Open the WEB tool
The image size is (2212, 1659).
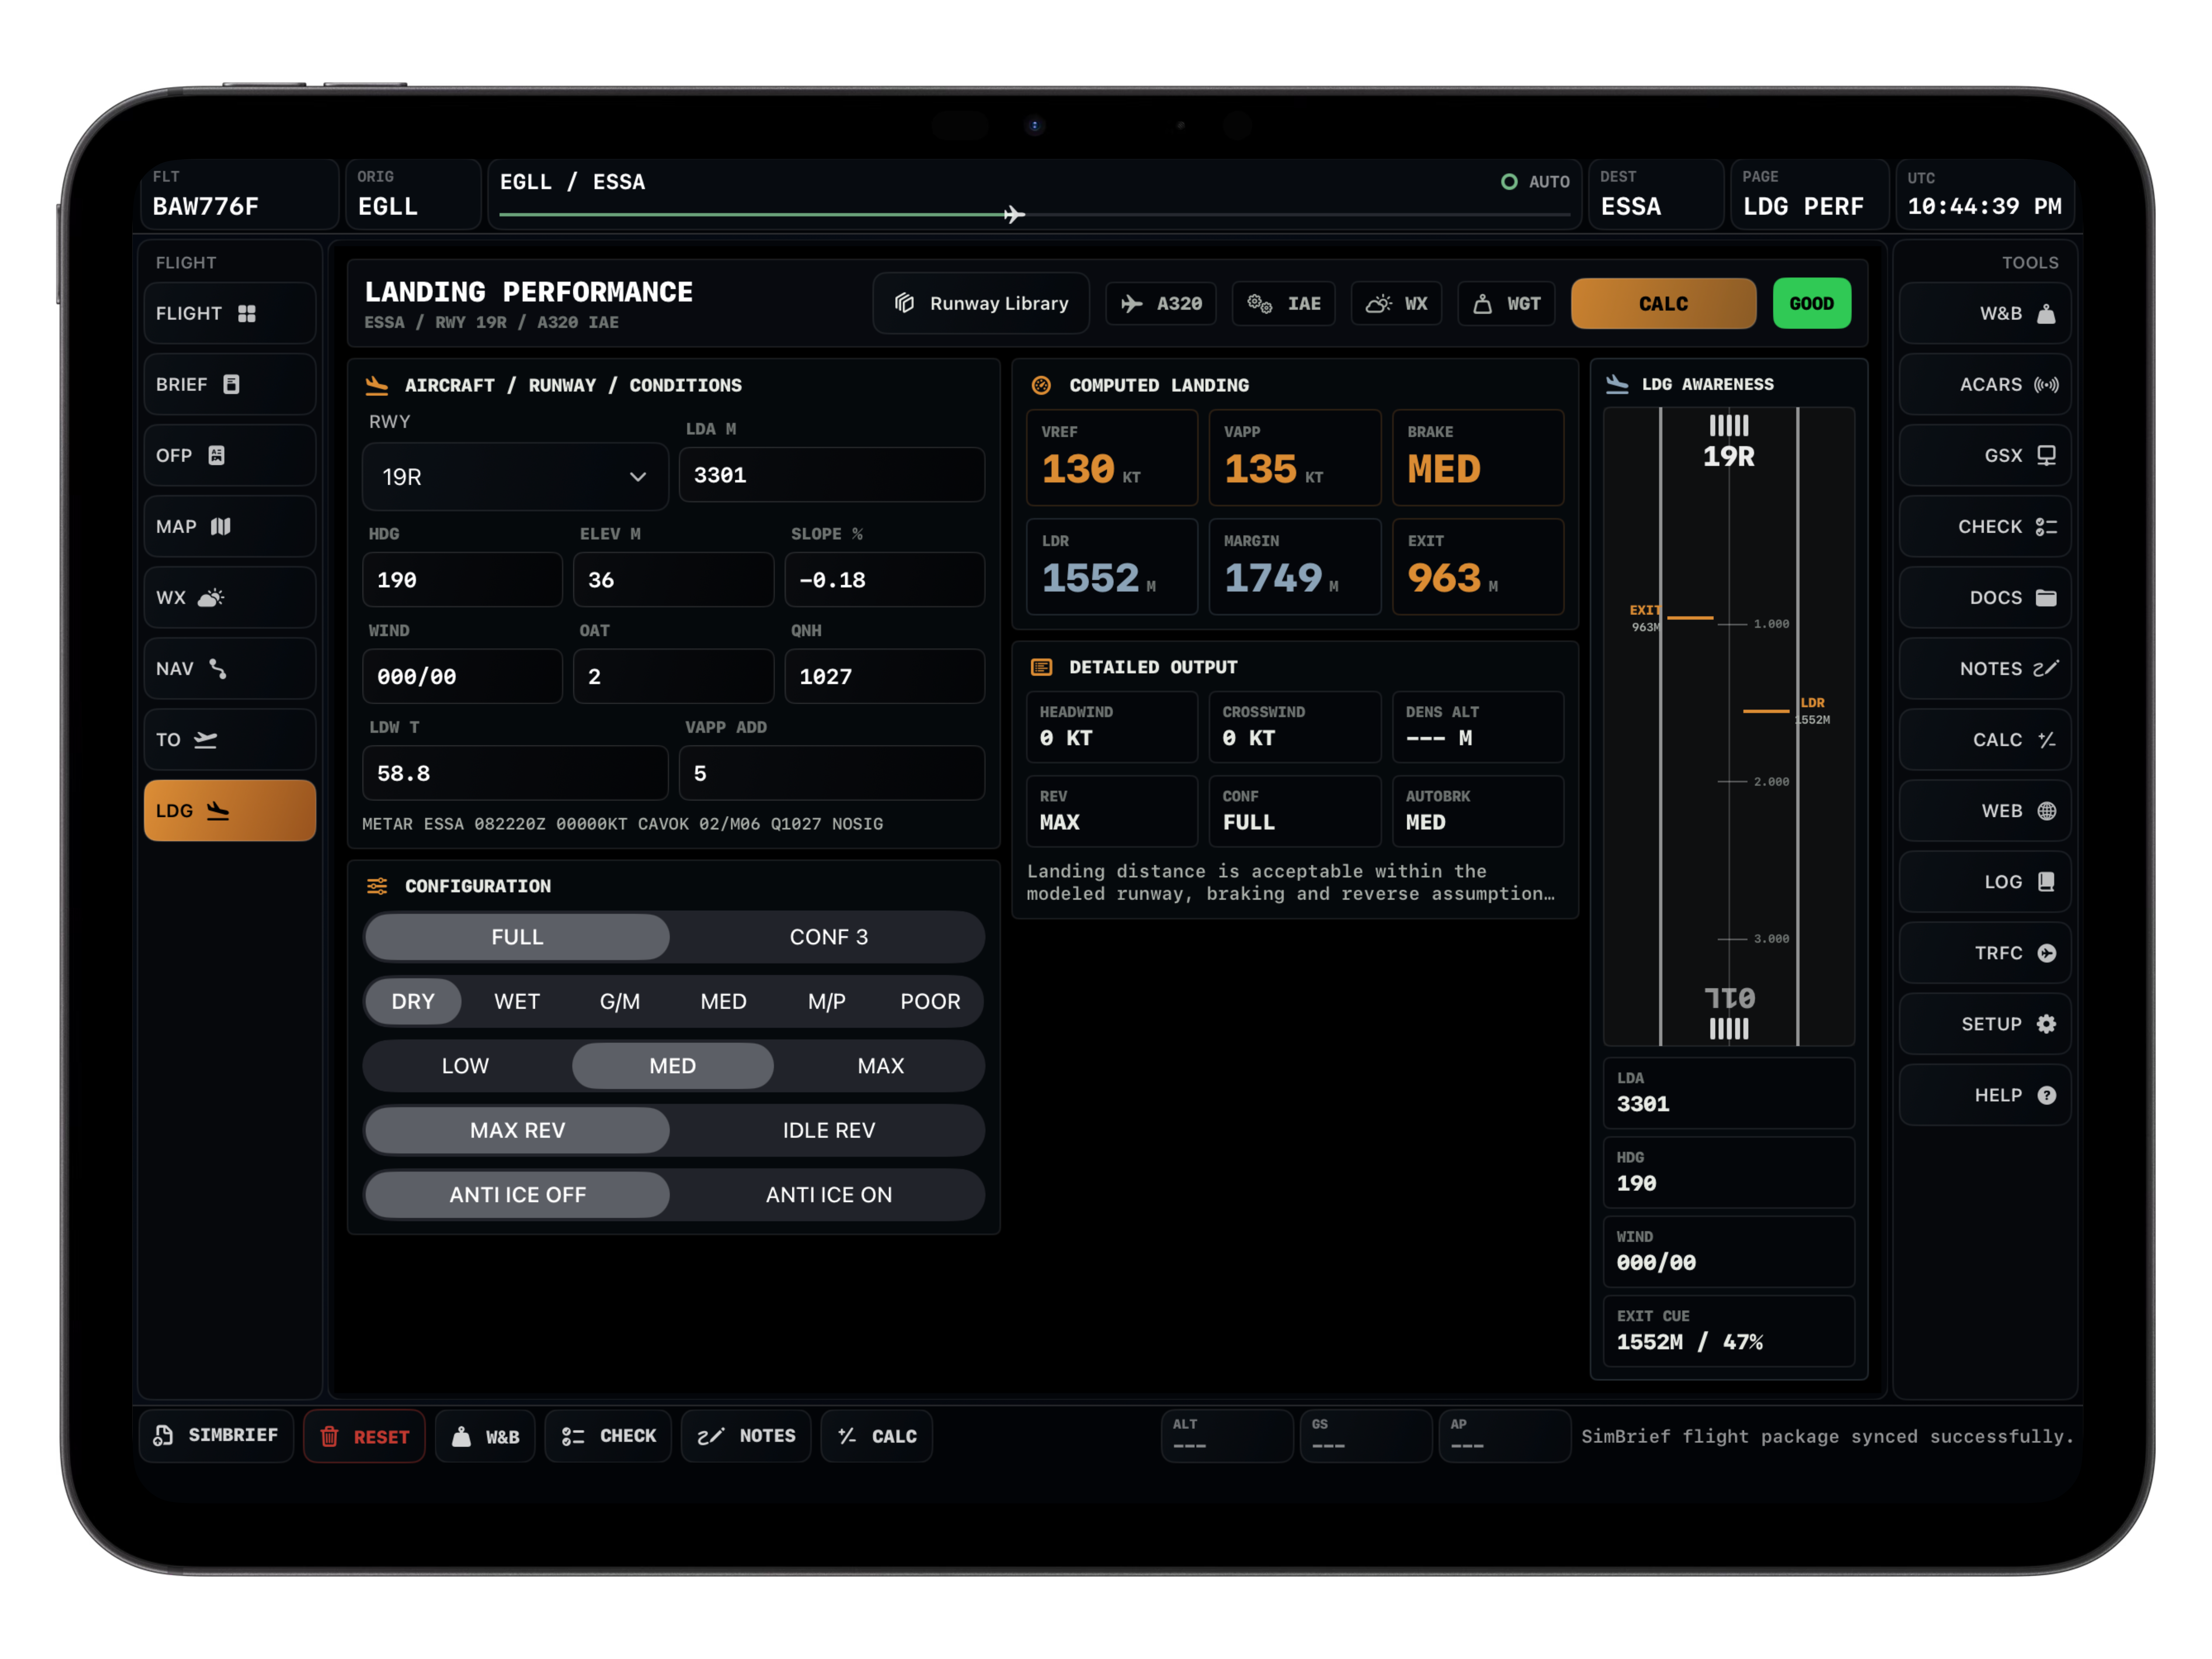pyautogui.click(x=1985, y=811)
